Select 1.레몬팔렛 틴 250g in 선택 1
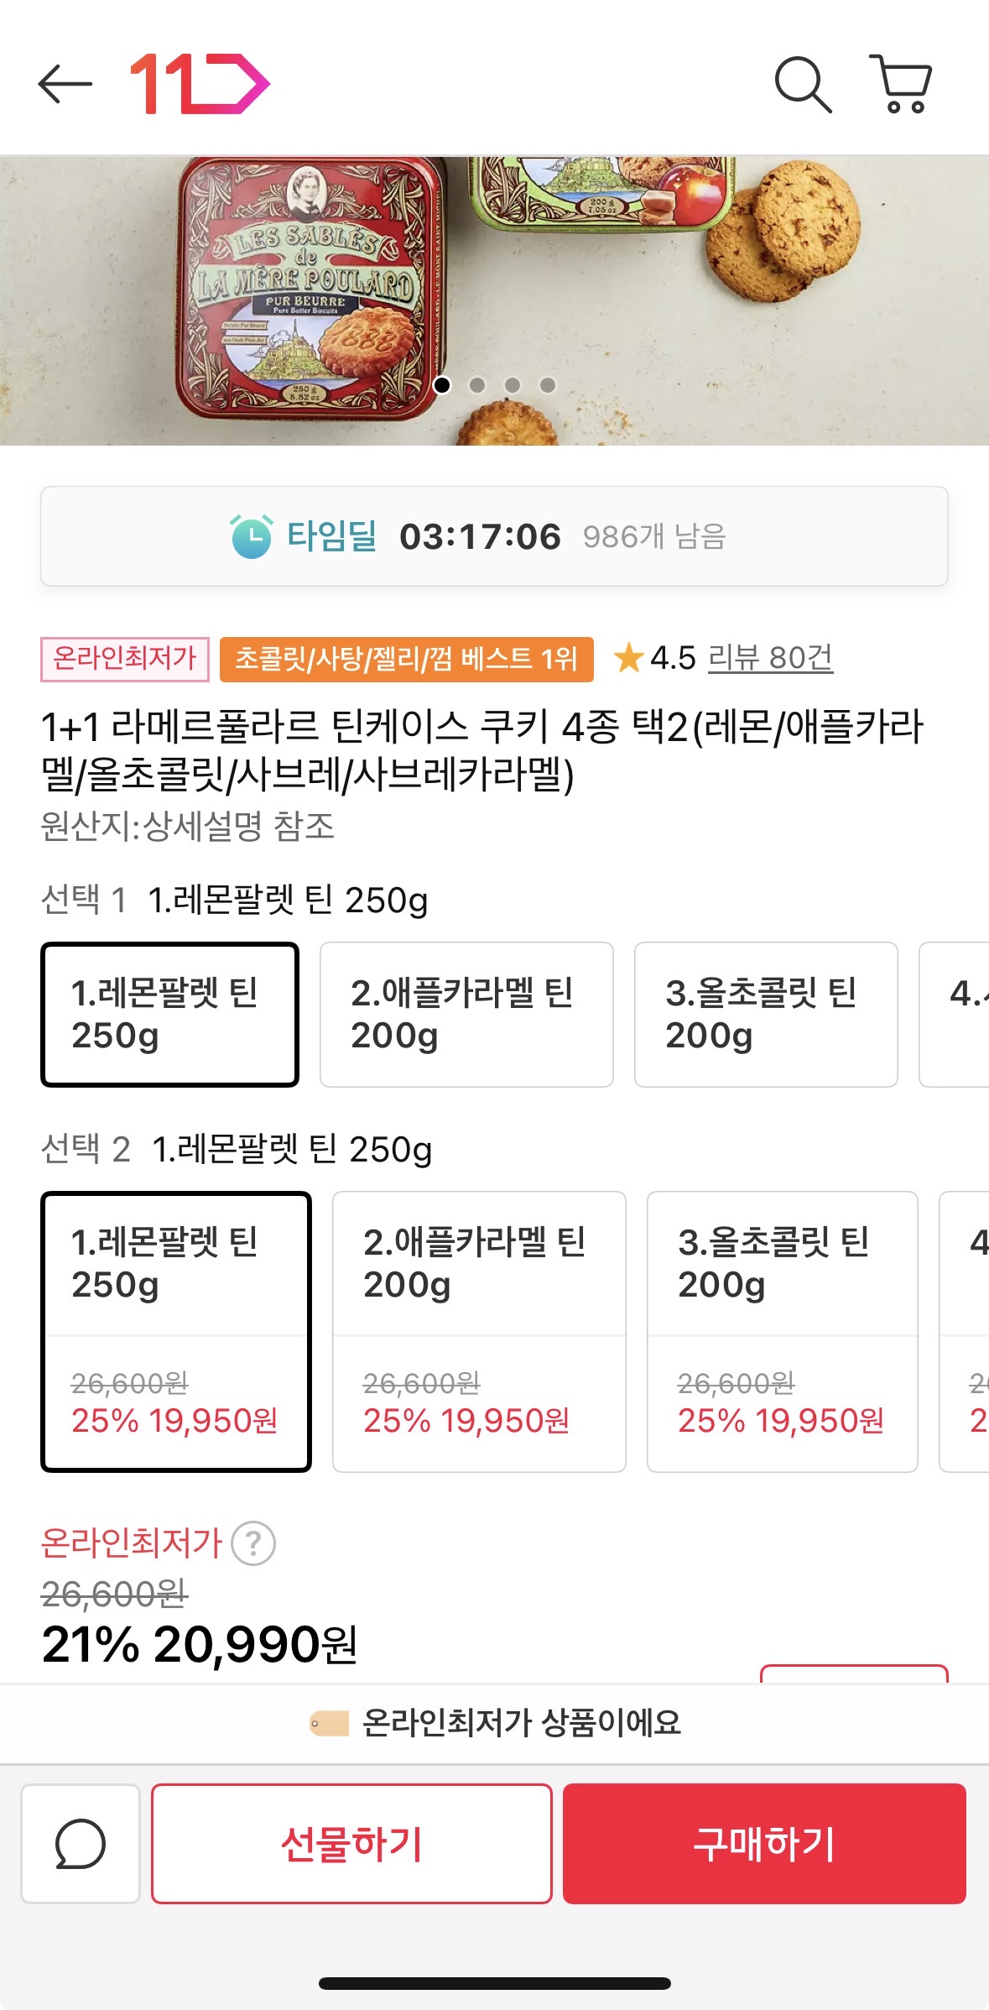The width and height of the screenshot is (989, 2010). pos(169,1014)
